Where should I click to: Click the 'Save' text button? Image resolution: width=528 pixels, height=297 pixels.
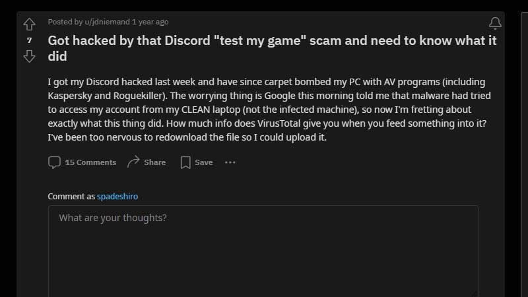coord(204,162)
